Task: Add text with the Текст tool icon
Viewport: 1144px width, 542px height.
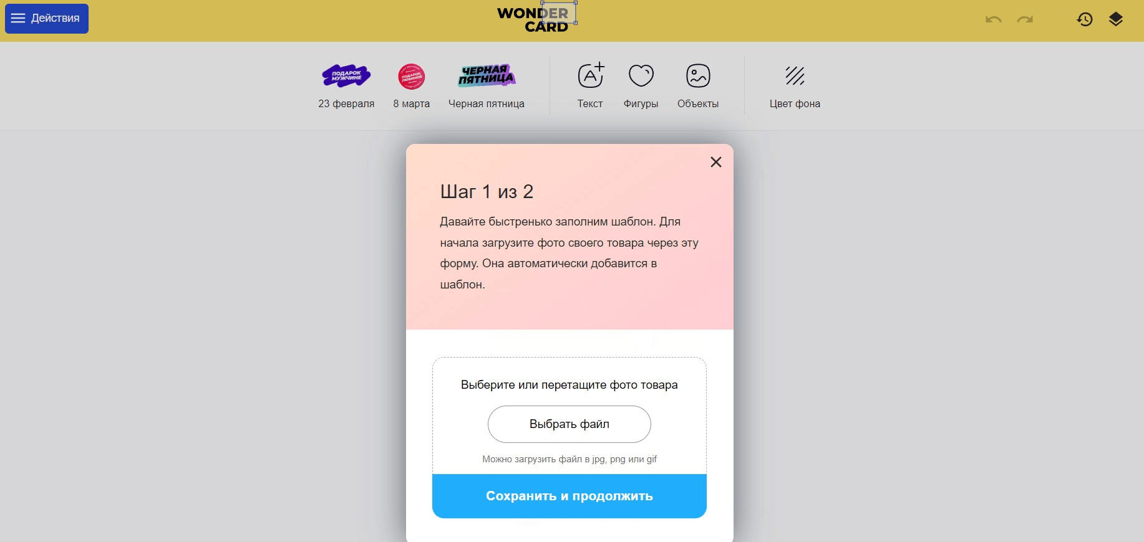Action: pos(591,75)
